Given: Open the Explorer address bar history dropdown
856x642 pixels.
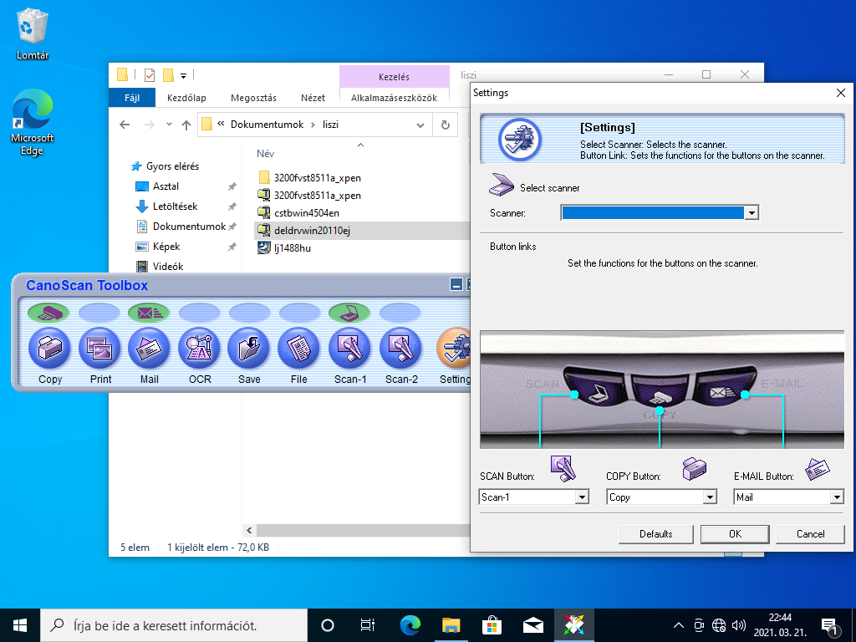Looking at the screenshot, I should (420, 125).
